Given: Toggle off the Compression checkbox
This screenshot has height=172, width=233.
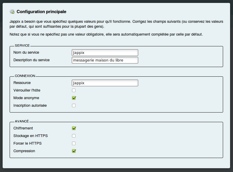Looking at the screenshot, I should [74, 151].
